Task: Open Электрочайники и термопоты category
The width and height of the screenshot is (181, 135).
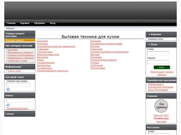Action: (52, 71)
